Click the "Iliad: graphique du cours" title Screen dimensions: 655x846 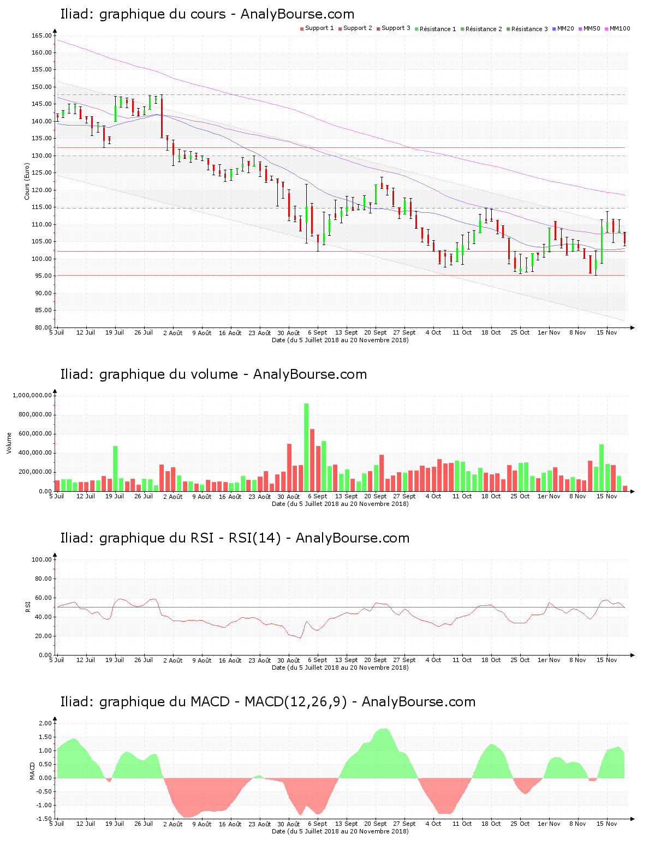pos(143,14)
